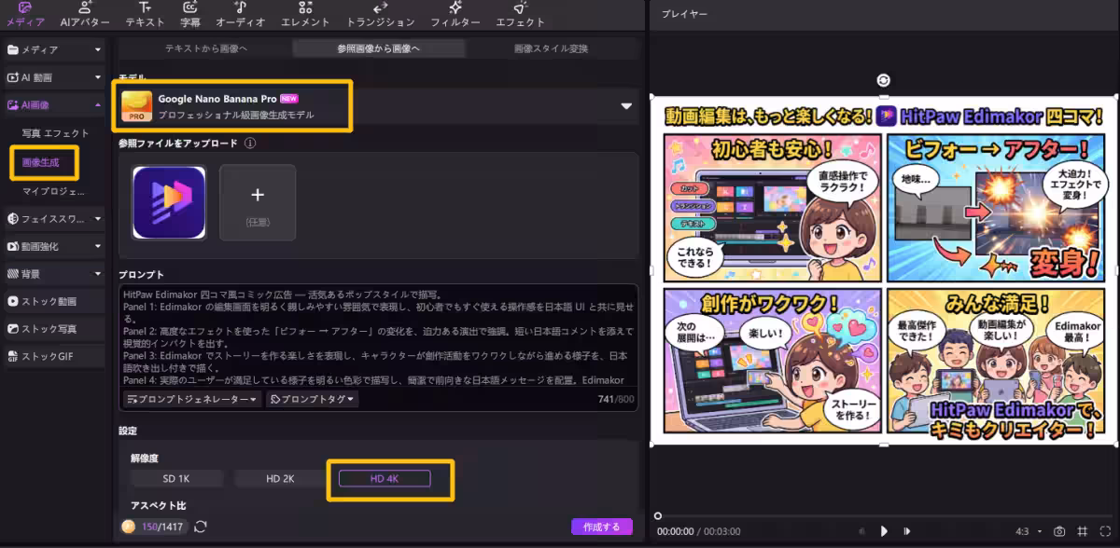The width and height of the screenshot is (1120, 548).
Task: Open the エフェクト panel
Action: (520, 15)
